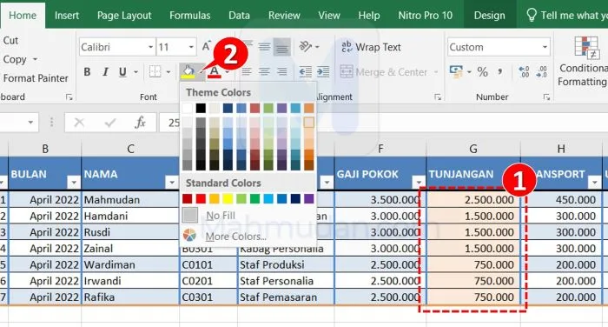Viewport: 608px width, 327px height.
Task: Open the Name Box dropdown arrow
Action: tap(30, 123)
